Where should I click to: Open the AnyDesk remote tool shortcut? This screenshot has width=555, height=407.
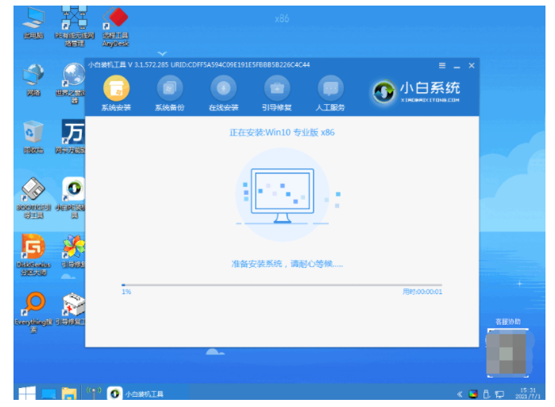(115, 28)
